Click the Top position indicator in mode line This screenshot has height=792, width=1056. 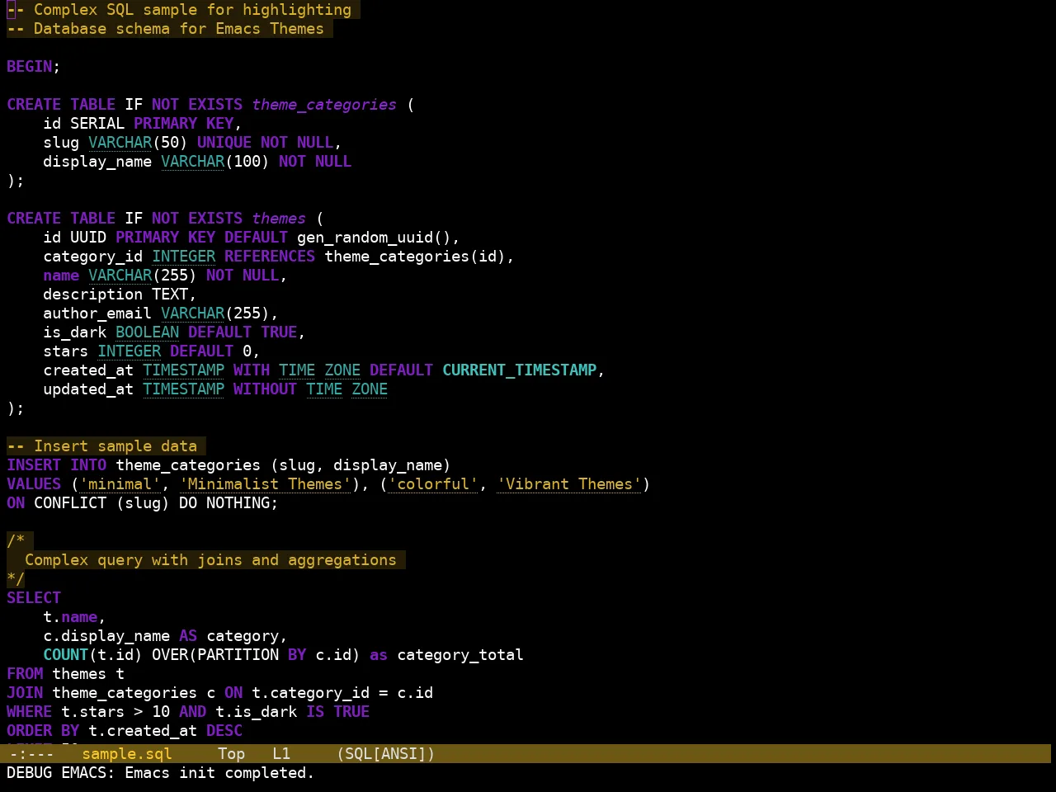231,753
